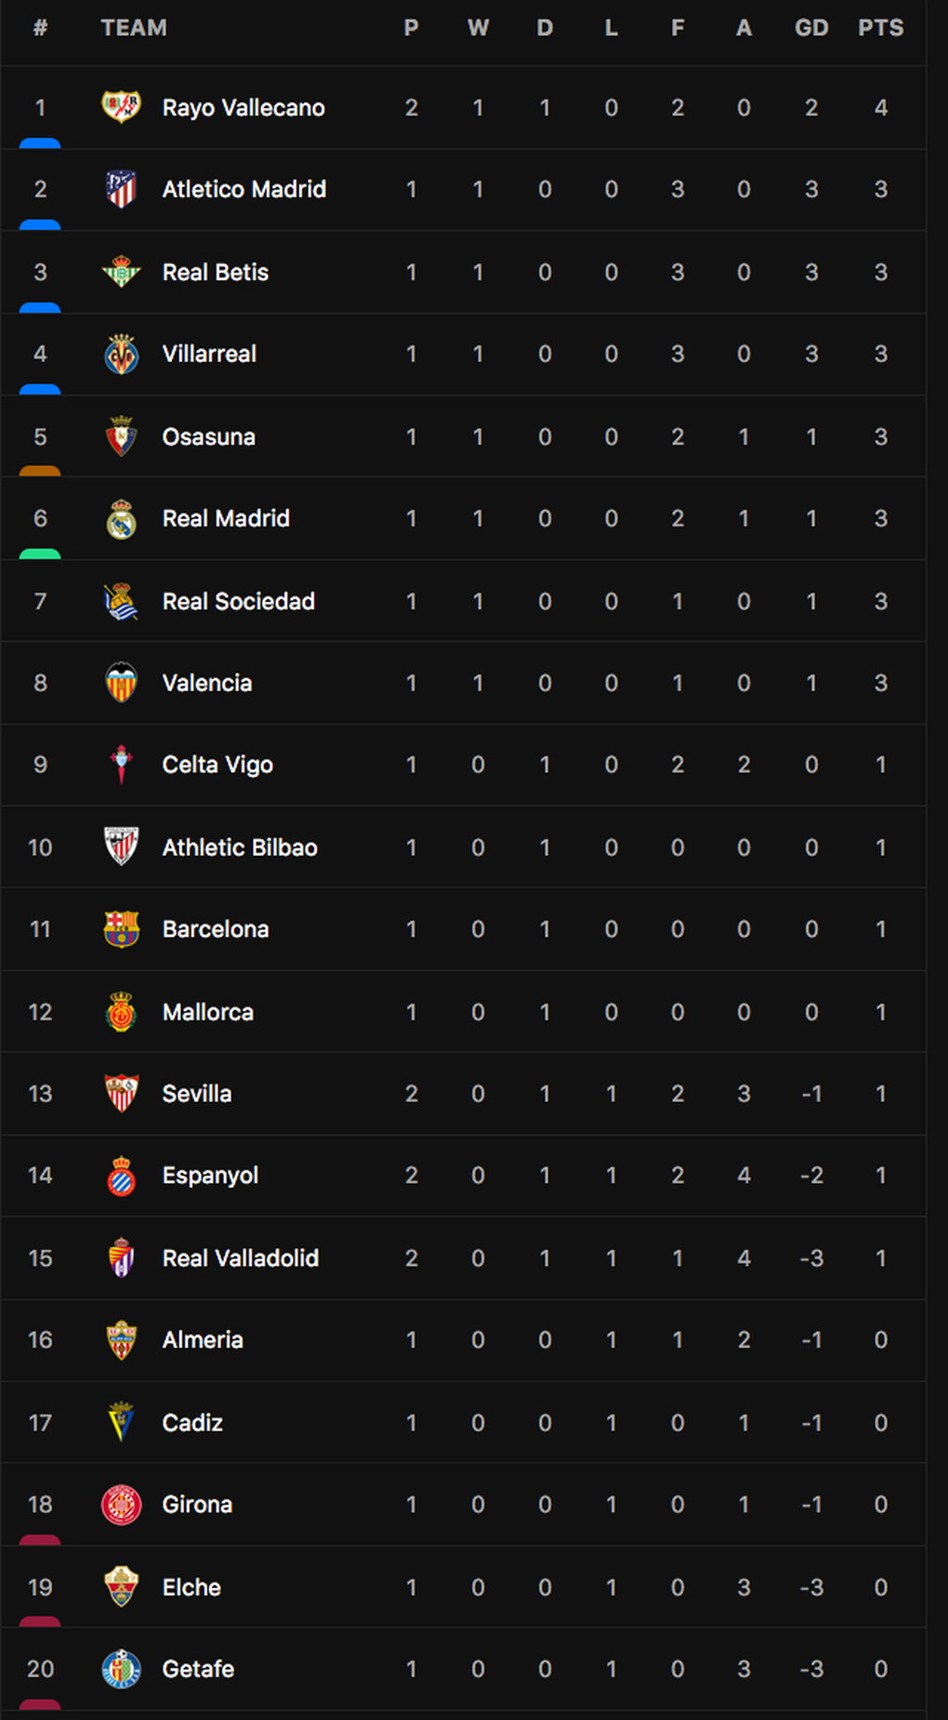Sort by GD column header
The height and width of the screenshot is (1720, 948).
(x=811, y=28)
